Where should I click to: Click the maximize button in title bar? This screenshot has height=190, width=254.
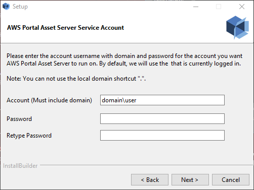click(219, 7)
